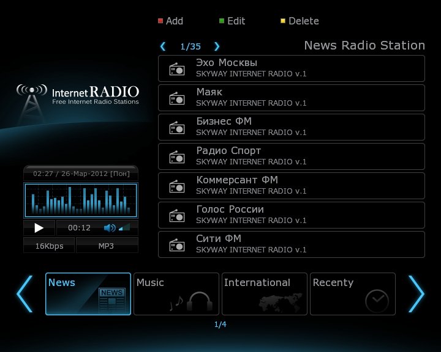Select station Сити ФМ
The image size is (441, 352).
(292, 244)
